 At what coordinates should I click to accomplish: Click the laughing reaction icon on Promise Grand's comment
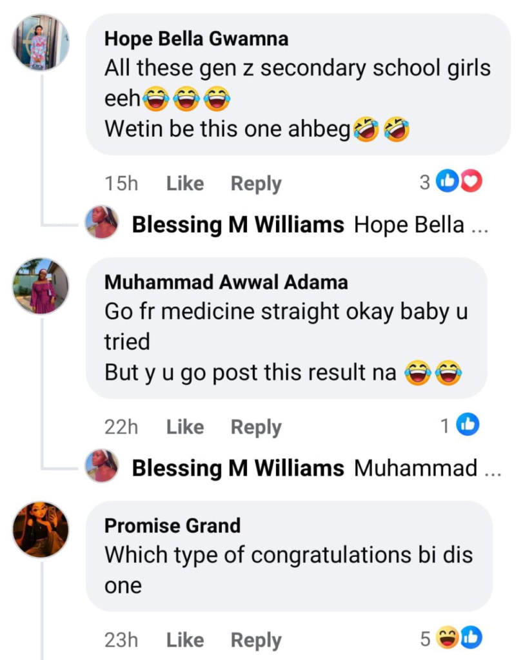click(x=447, y=637)
